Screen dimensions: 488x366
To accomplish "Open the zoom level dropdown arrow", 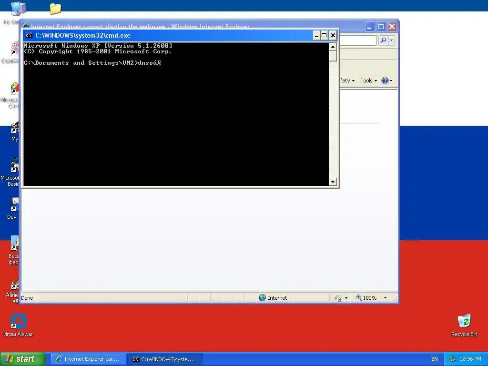I will tap(385, 298).
